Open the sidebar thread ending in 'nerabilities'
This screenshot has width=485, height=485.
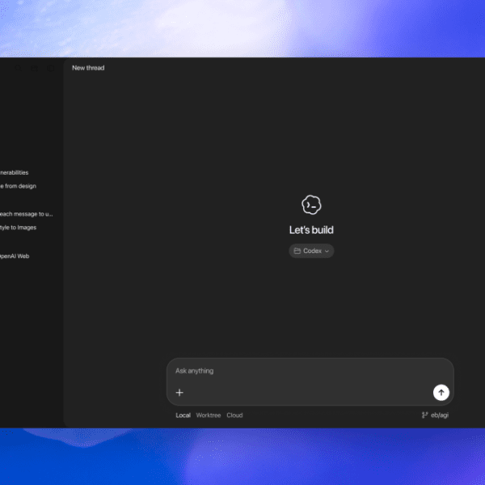coord(15,173)
